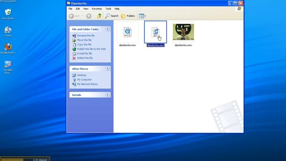Open the File menu
This screenshot has height=161, width=286.
click(71, 9)
